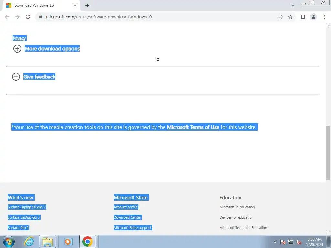Screen dimensions: 331x248
Task: Expand Give feedback plus icon
Action: pos(16,77)
